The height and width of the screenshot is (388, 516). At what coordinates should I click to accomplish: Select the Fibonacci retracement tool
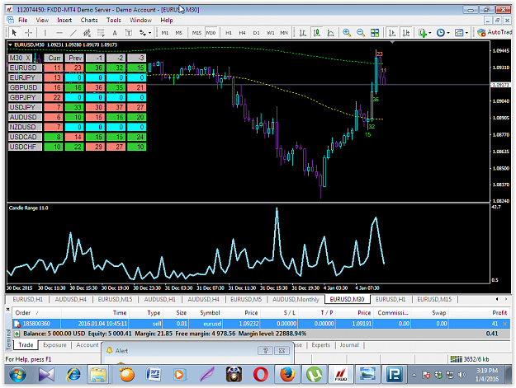pos(101,32)
